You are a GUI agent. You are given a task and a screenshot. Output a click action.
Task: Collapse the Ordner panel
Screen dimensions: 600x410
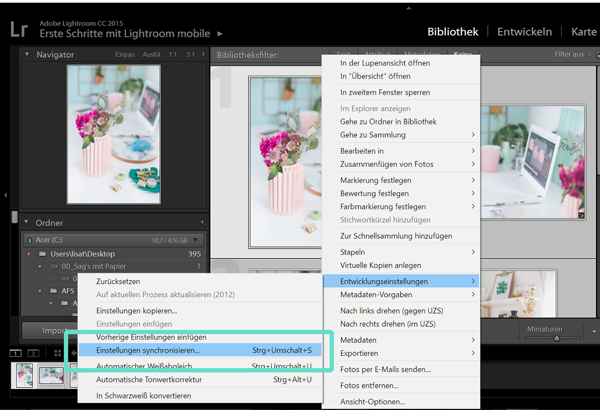(26, 223)
